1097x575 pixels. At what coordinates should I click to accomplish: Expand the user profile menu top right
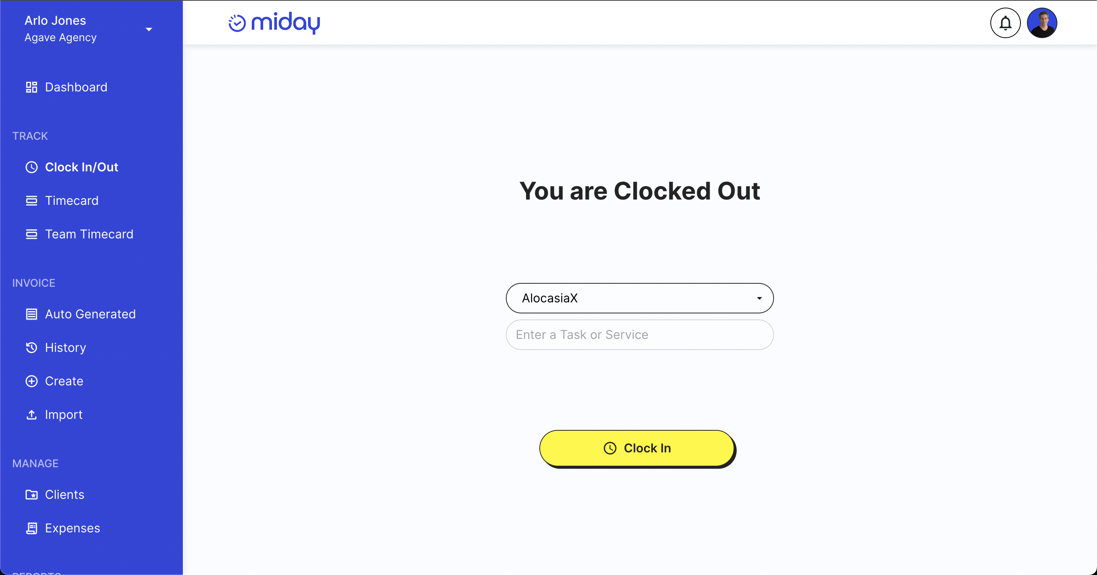click(x=1042, y=22)
